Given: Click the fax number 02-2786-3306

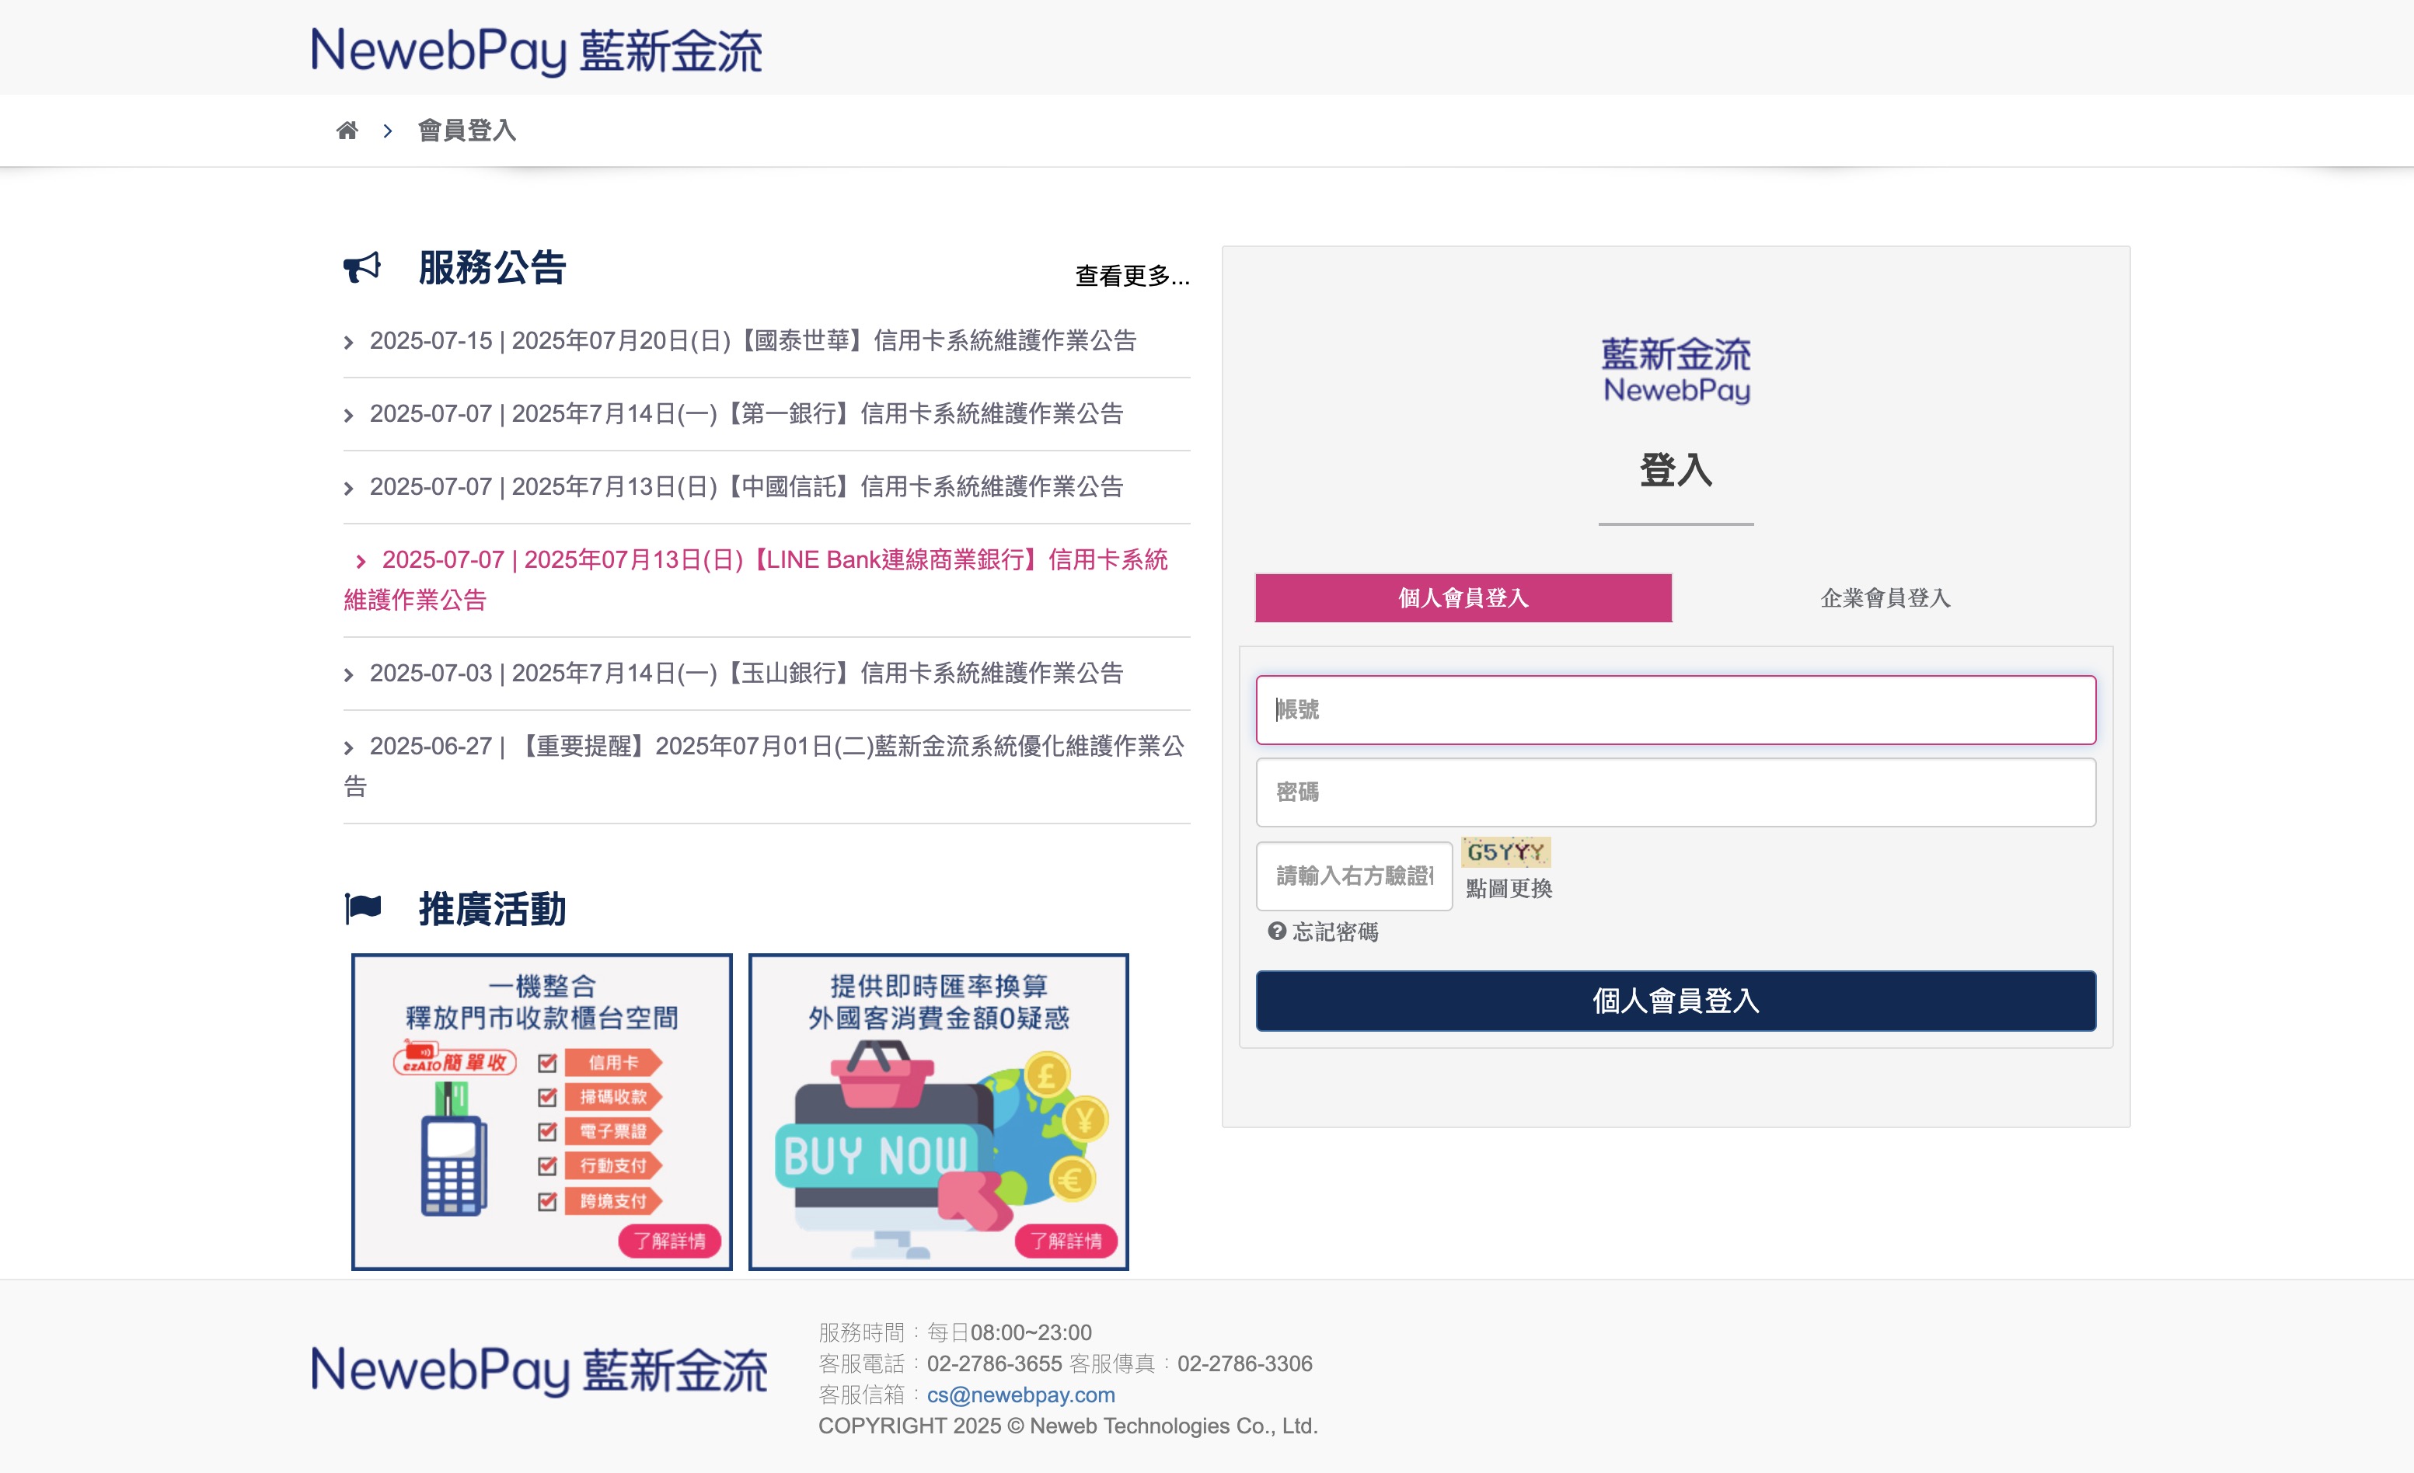Looking at the screenshot, I should click(x=1244, y=1363).
